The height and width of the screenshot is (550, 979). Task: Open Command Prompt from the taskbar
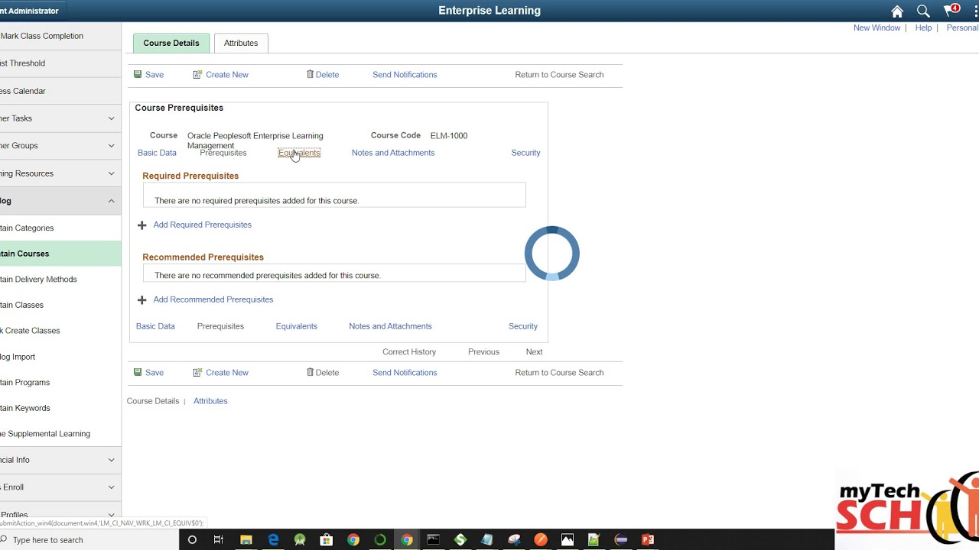click(x=434, y=540)
